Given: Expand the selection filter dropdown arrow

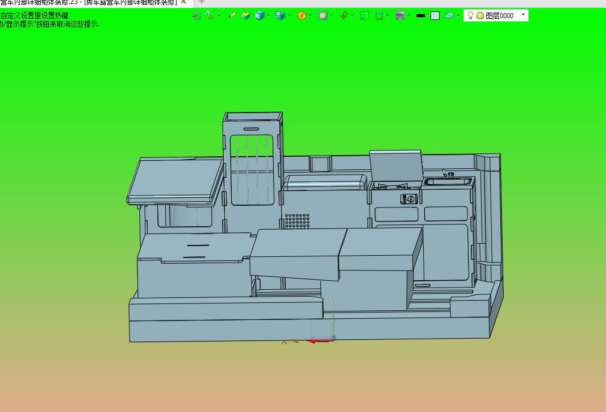Looking at the screenshot, I should [219, 16].
